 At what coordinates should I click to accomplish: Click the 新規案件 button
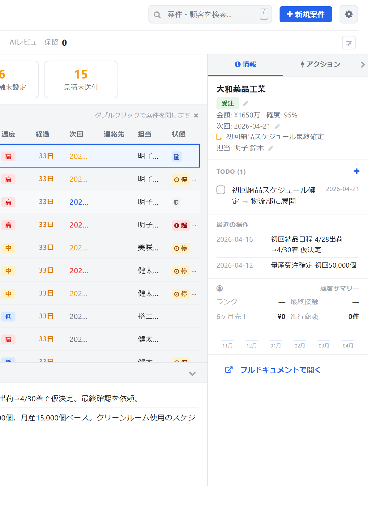point(306,14)
